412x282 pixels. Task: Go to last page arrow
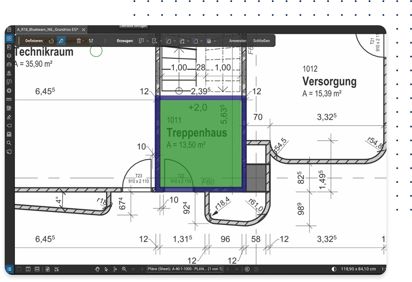237,269
